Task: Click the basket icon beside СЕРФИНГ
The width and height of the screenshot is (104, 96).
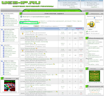Action: pyautogui.click(x=4, y=15)
